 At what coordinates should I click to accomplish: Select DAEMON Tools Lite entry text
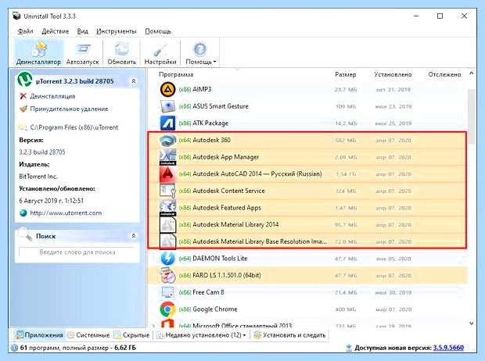coord(220,259)
